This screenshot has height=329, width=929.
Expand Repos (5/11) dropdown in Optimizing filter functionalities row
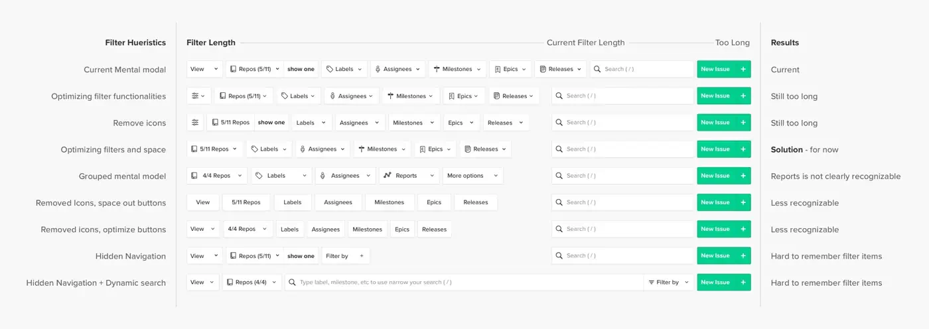coord(244,96)
